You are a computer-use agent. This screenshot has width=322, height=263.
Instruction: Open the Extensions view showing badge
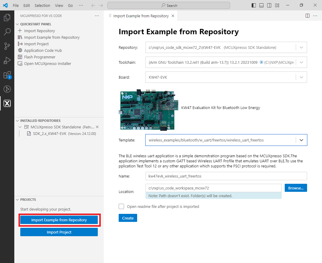tap(7, 75)
